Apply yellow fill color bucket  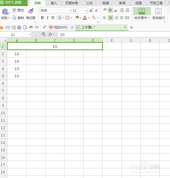[x=77, y=18]
